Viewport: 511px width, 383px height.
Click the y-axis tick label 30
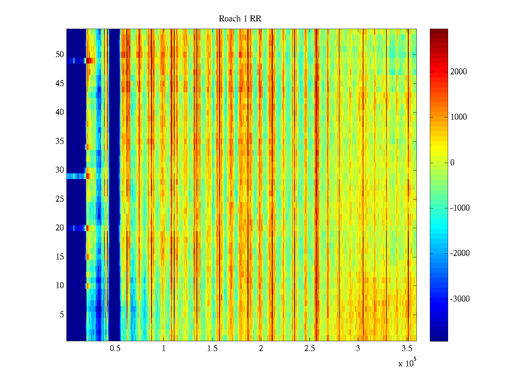(x=60, y=170)
